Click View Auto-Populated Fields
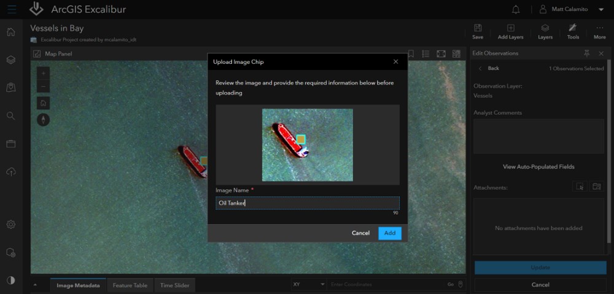This screenshot has height=294, width=614. pyautogui.click(x=538, y=167)
